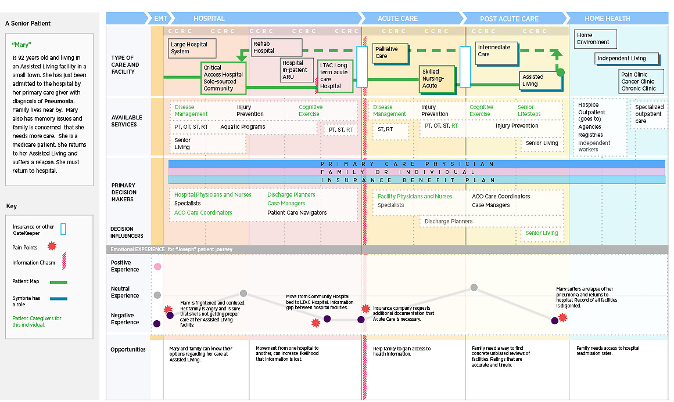This screenshot has height=402, width=674.
Task: Select the ACUTE CARE header tab
Action: (x=397, y=19)
